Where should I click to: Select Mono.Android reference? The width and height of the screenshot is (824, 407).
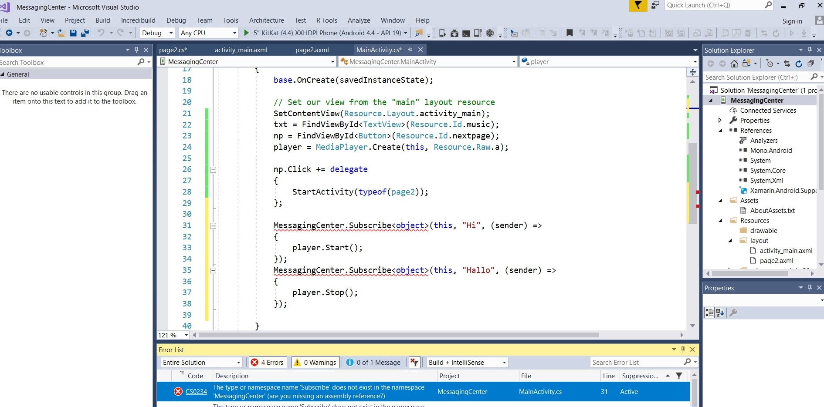(x=771, y=150)
